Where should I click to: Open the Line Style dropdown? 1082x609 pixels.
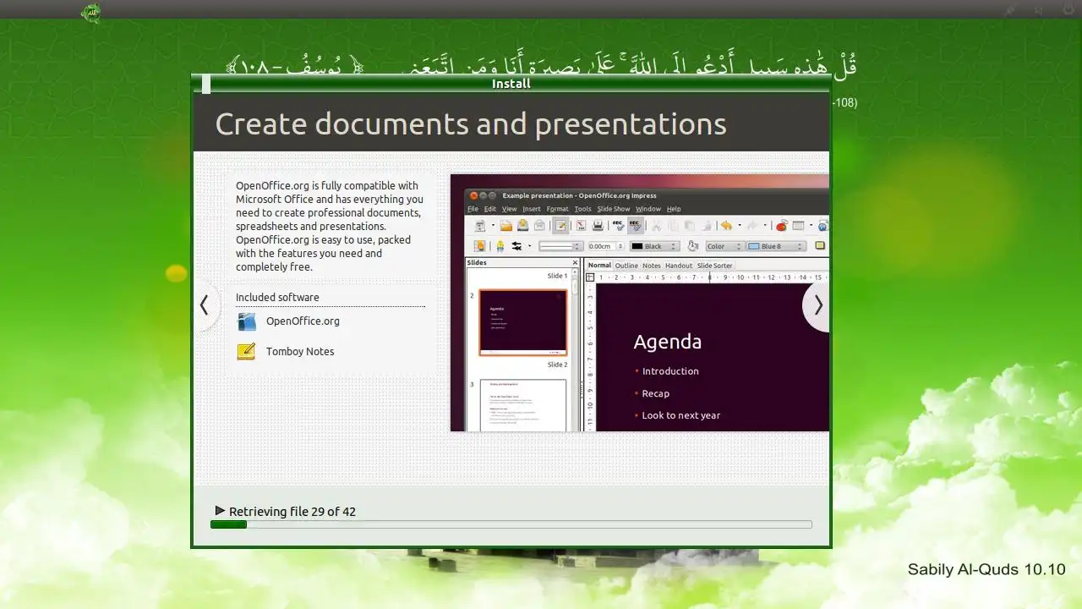(560, 246)
